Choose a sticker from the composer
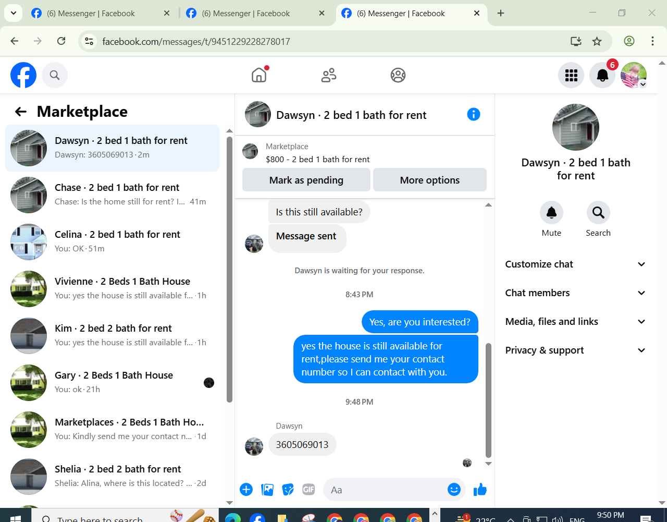 click(x=288, y=489)
